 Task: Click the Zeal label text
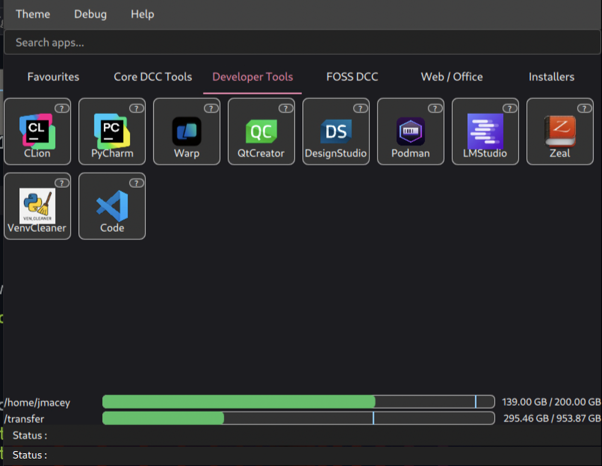coord(560,154)
